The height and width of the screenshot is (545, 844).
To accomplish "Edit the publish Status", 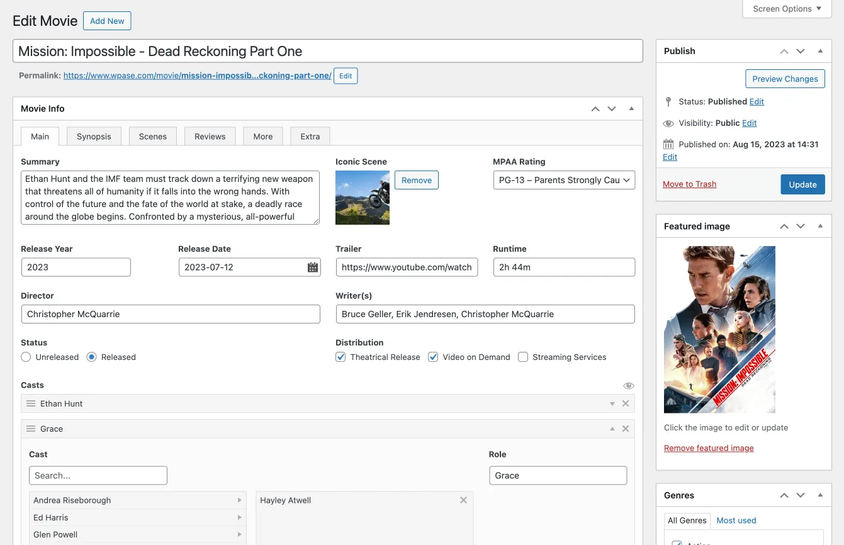I will tap(757, 101).
